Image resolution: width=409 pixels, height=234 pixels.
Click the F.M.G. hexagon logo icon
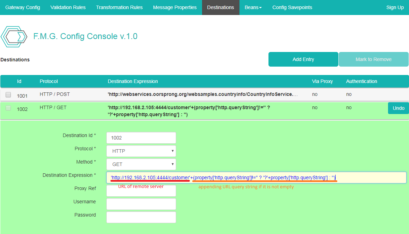click(14, 36)
